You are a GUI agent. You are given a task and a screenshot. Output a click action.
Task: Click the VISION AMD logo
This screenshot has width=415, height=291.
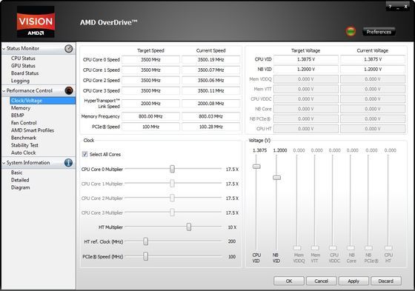pos(36,21)
